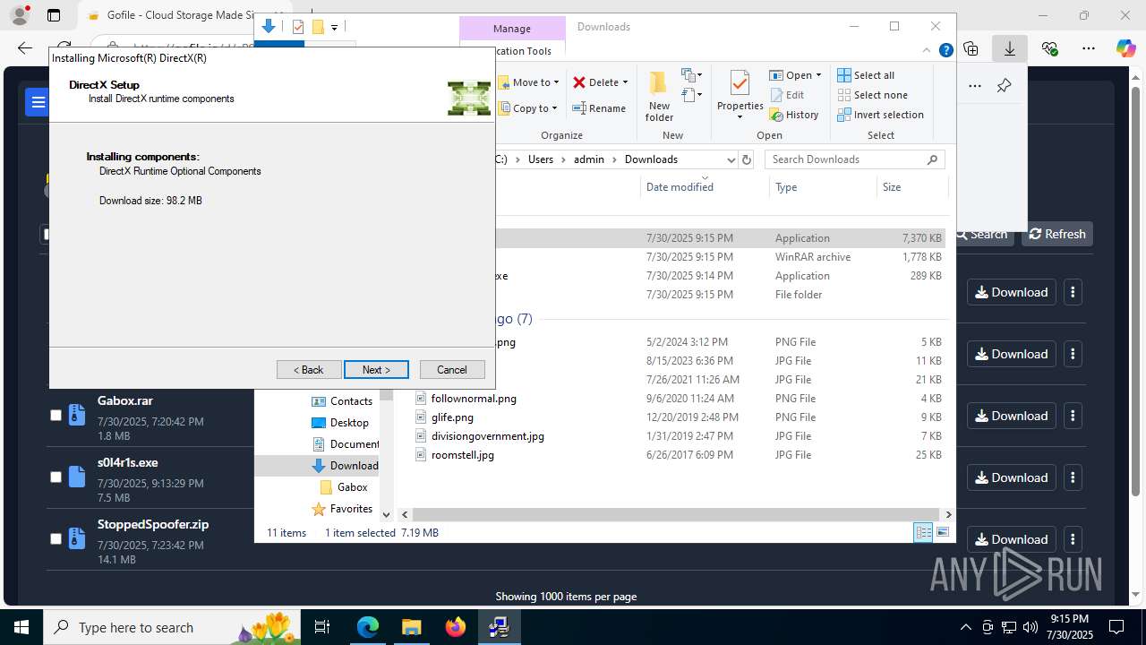Click the properties checkmark icon in Explorer quick access toolbar
This screenshot has height=645, width=1146.
[x=298, y=27]
